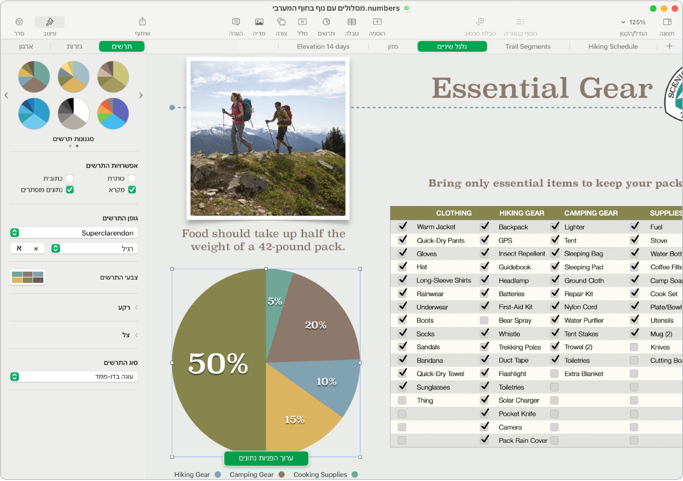Add a new sheet with plus icon
This screenshot has height=481, width=683.
click(669, 46)
